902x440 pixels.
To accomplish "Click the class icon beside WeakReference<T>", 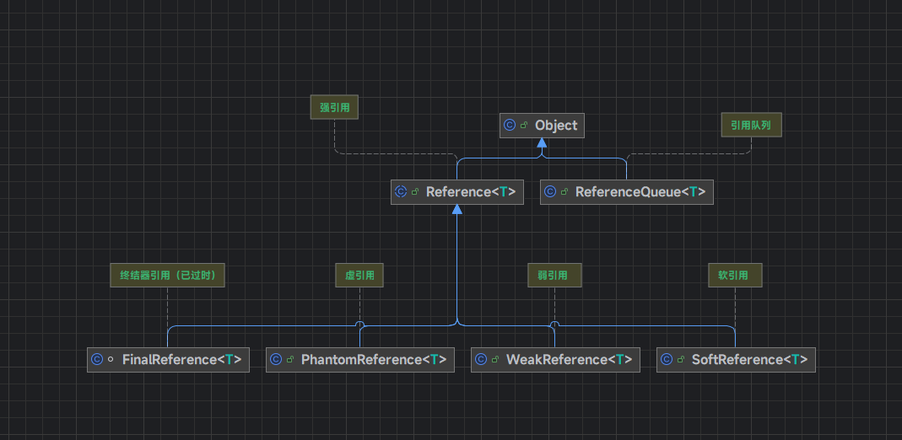I will point(481,360).
